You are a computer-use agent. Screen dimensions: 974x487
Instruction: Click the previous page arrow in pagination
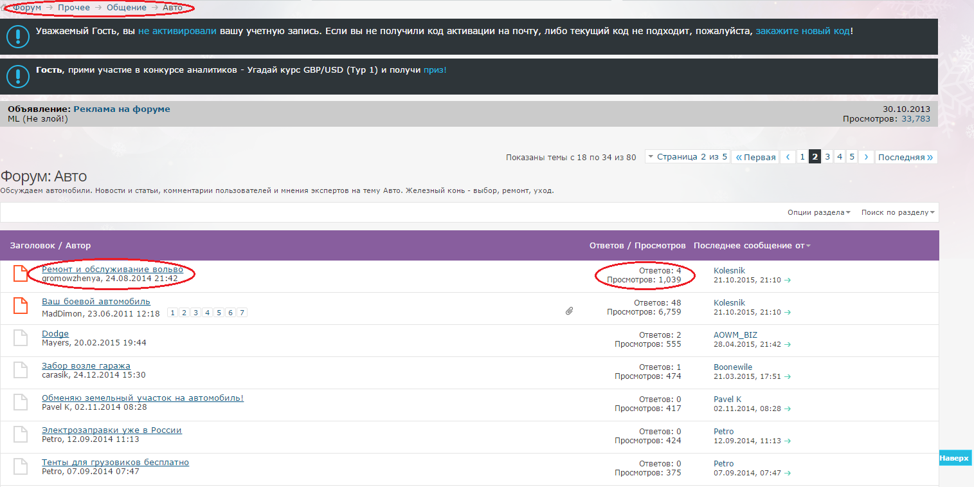tap(788, 157)
